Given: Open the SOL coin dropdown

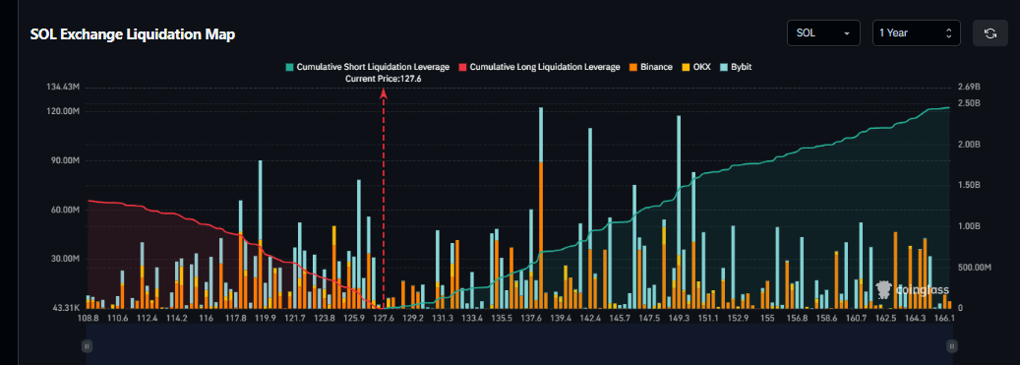Looking at the screenshot, I should [823, 33].
